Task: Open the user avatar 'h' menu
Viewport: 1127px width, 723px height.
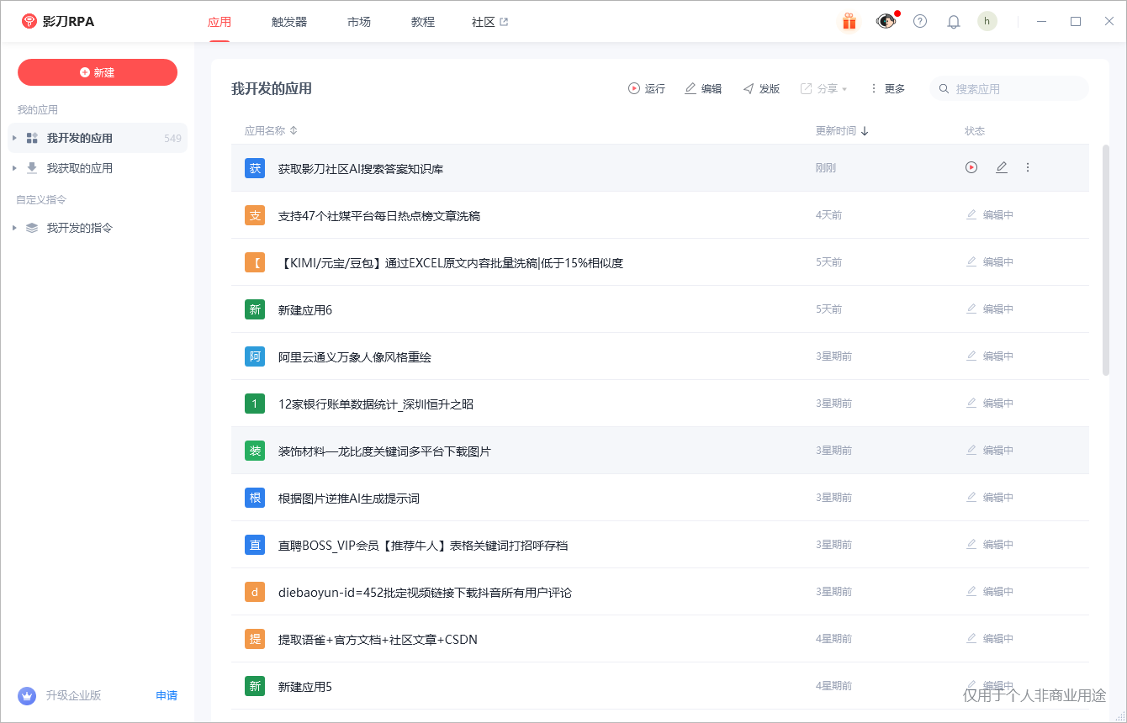Action: point(987,21)
